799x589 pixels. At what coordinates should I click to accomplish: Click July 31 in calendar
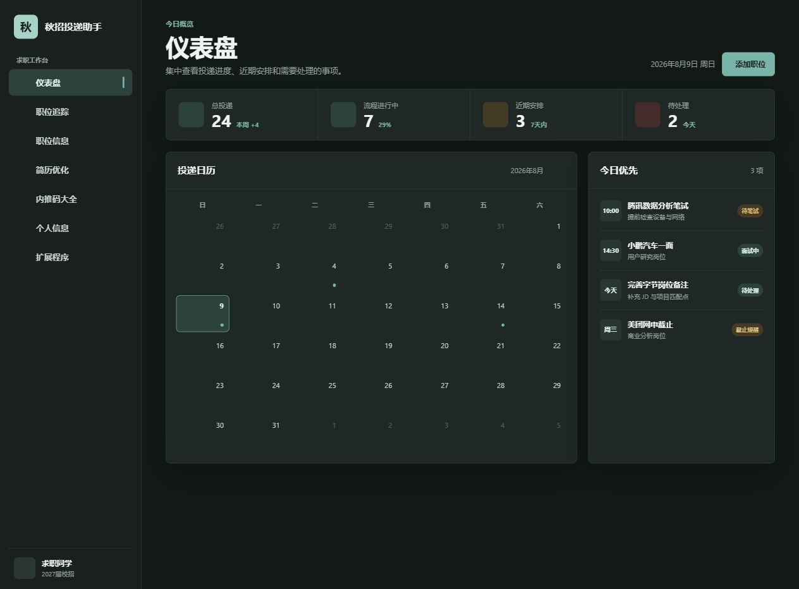(484, 234)
